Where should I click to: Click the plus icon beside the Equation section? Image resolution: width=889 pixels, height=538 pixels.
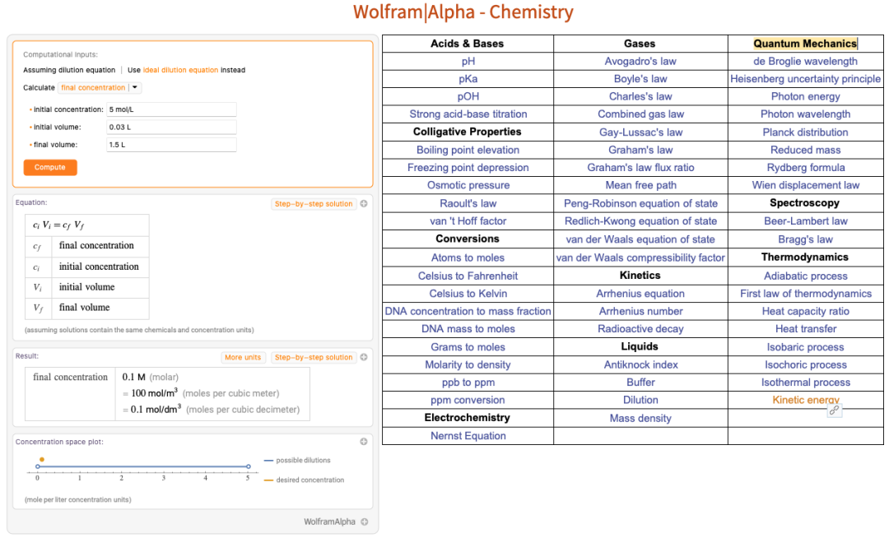coord(364,203)
